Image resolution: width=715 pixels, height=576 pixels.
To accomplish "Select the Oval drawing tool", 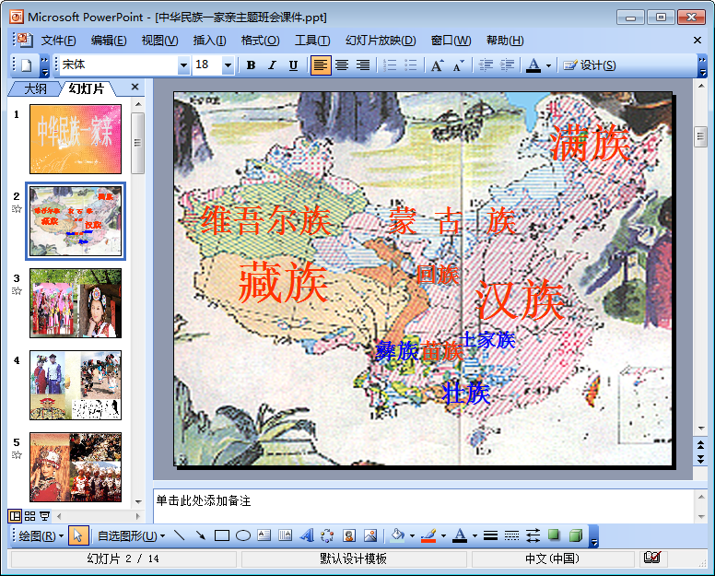I will (243, 535).
